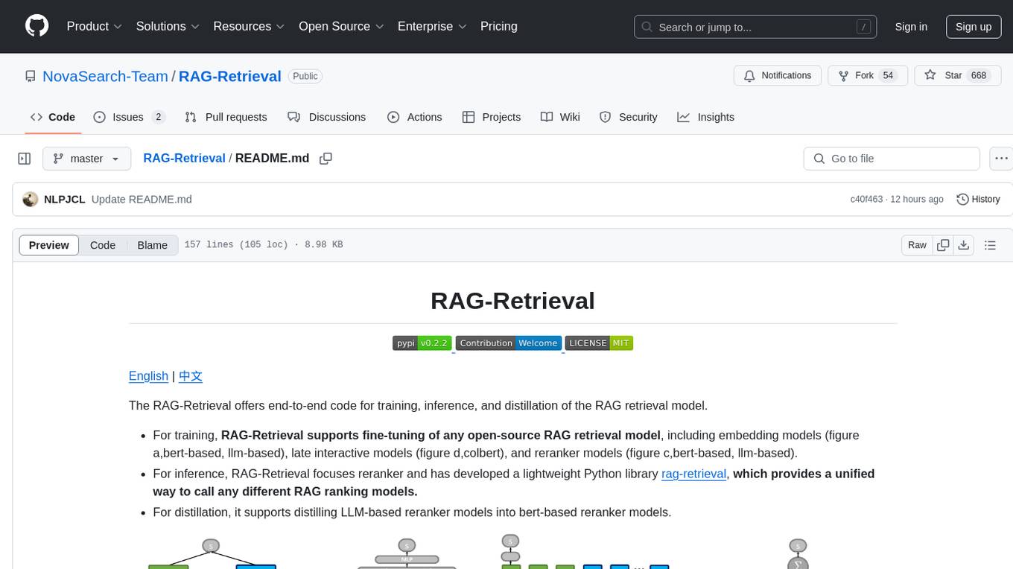Image resolution: width=1013 pixels, height=569 pixels.
Task: Open the document outline
Action: click(990, 245)
